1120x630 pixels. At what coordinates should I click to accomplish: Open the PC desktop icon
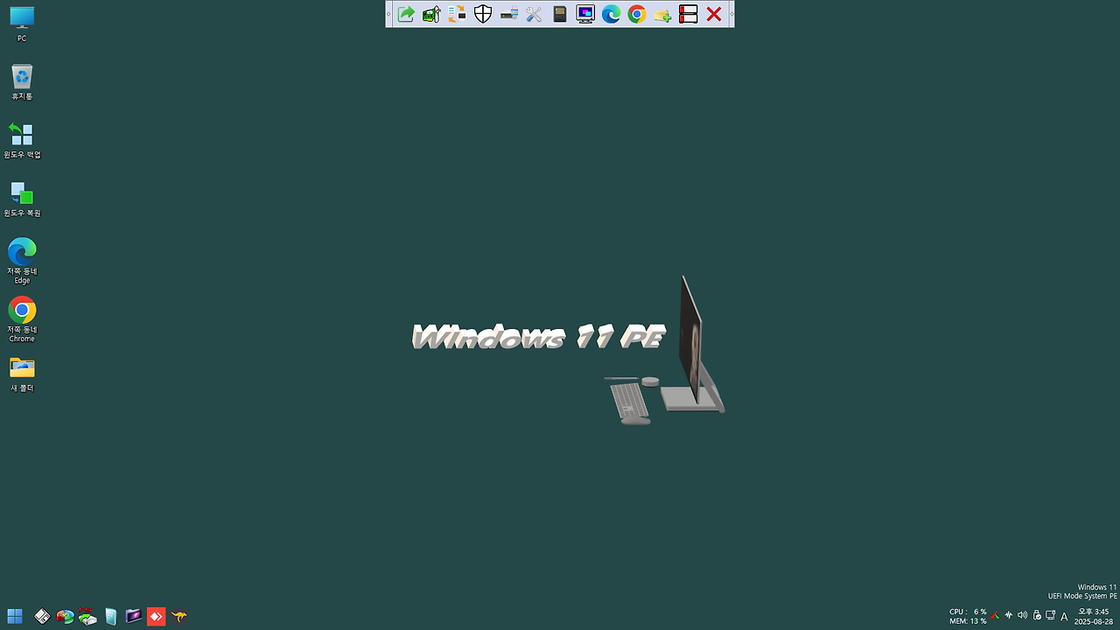pos(22,24)
